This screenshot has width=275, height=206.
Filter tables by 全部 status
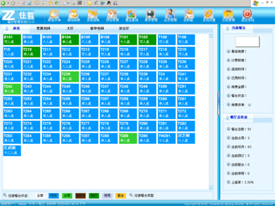click(40, 196)
